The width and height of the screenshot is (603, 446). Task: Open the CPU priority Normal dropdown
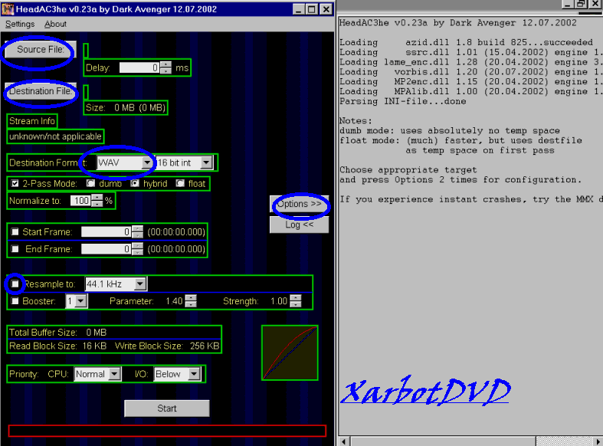tap(114, 374)
